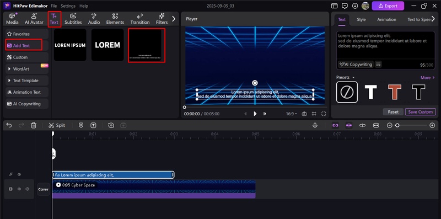Viewport: 441px width, 219px height.
Task: Open the 16:9 aspect ratio dropdown
Action: tap(292, 114)
